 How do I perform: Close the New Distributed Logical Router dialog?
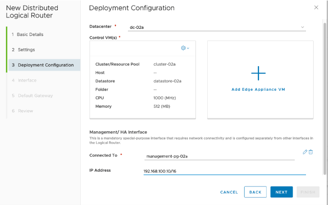pos(315,8)
